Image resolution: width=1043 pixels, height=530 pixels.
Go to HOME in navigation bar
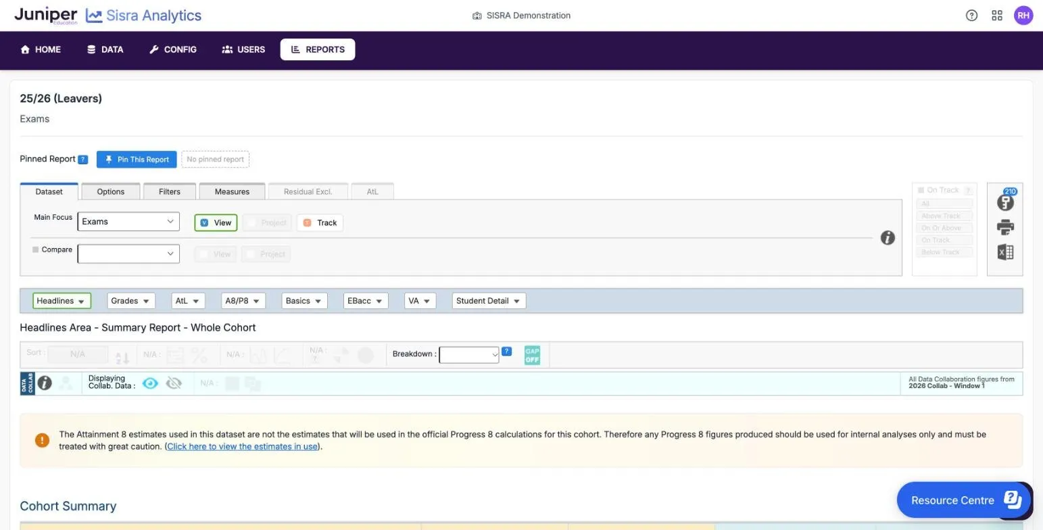[x=41, y=49]
